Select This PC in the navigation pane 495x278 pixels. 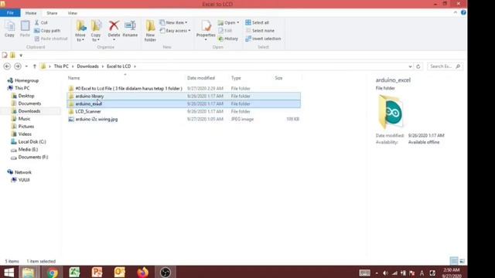click(22, 88)
